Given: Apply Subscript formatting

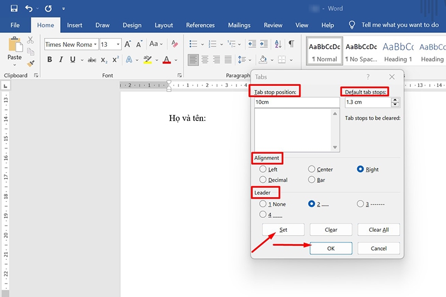Looking at the screenshot, I should 104,60.
